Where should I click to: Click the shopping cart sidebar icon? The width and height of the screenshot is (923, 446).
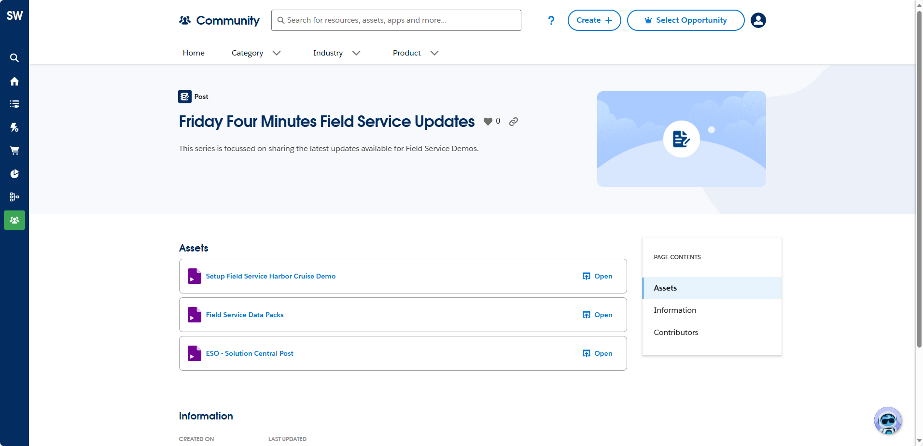(x=14, y=151)
